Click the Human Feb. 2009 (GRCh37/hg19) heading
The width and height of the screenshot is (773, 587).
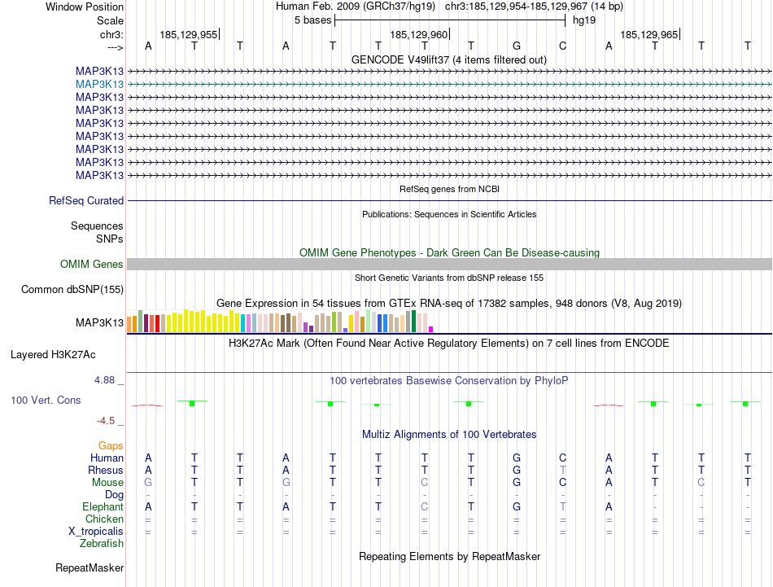click(x=356, y=7)
